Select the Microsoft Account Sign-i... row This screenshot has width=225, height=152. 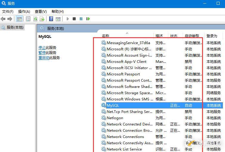(x=162, y=55)
